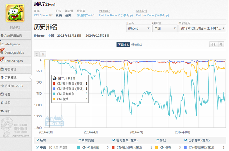Click the yellow CN-游戏 swatch in the bottom legend

[157, 147]
